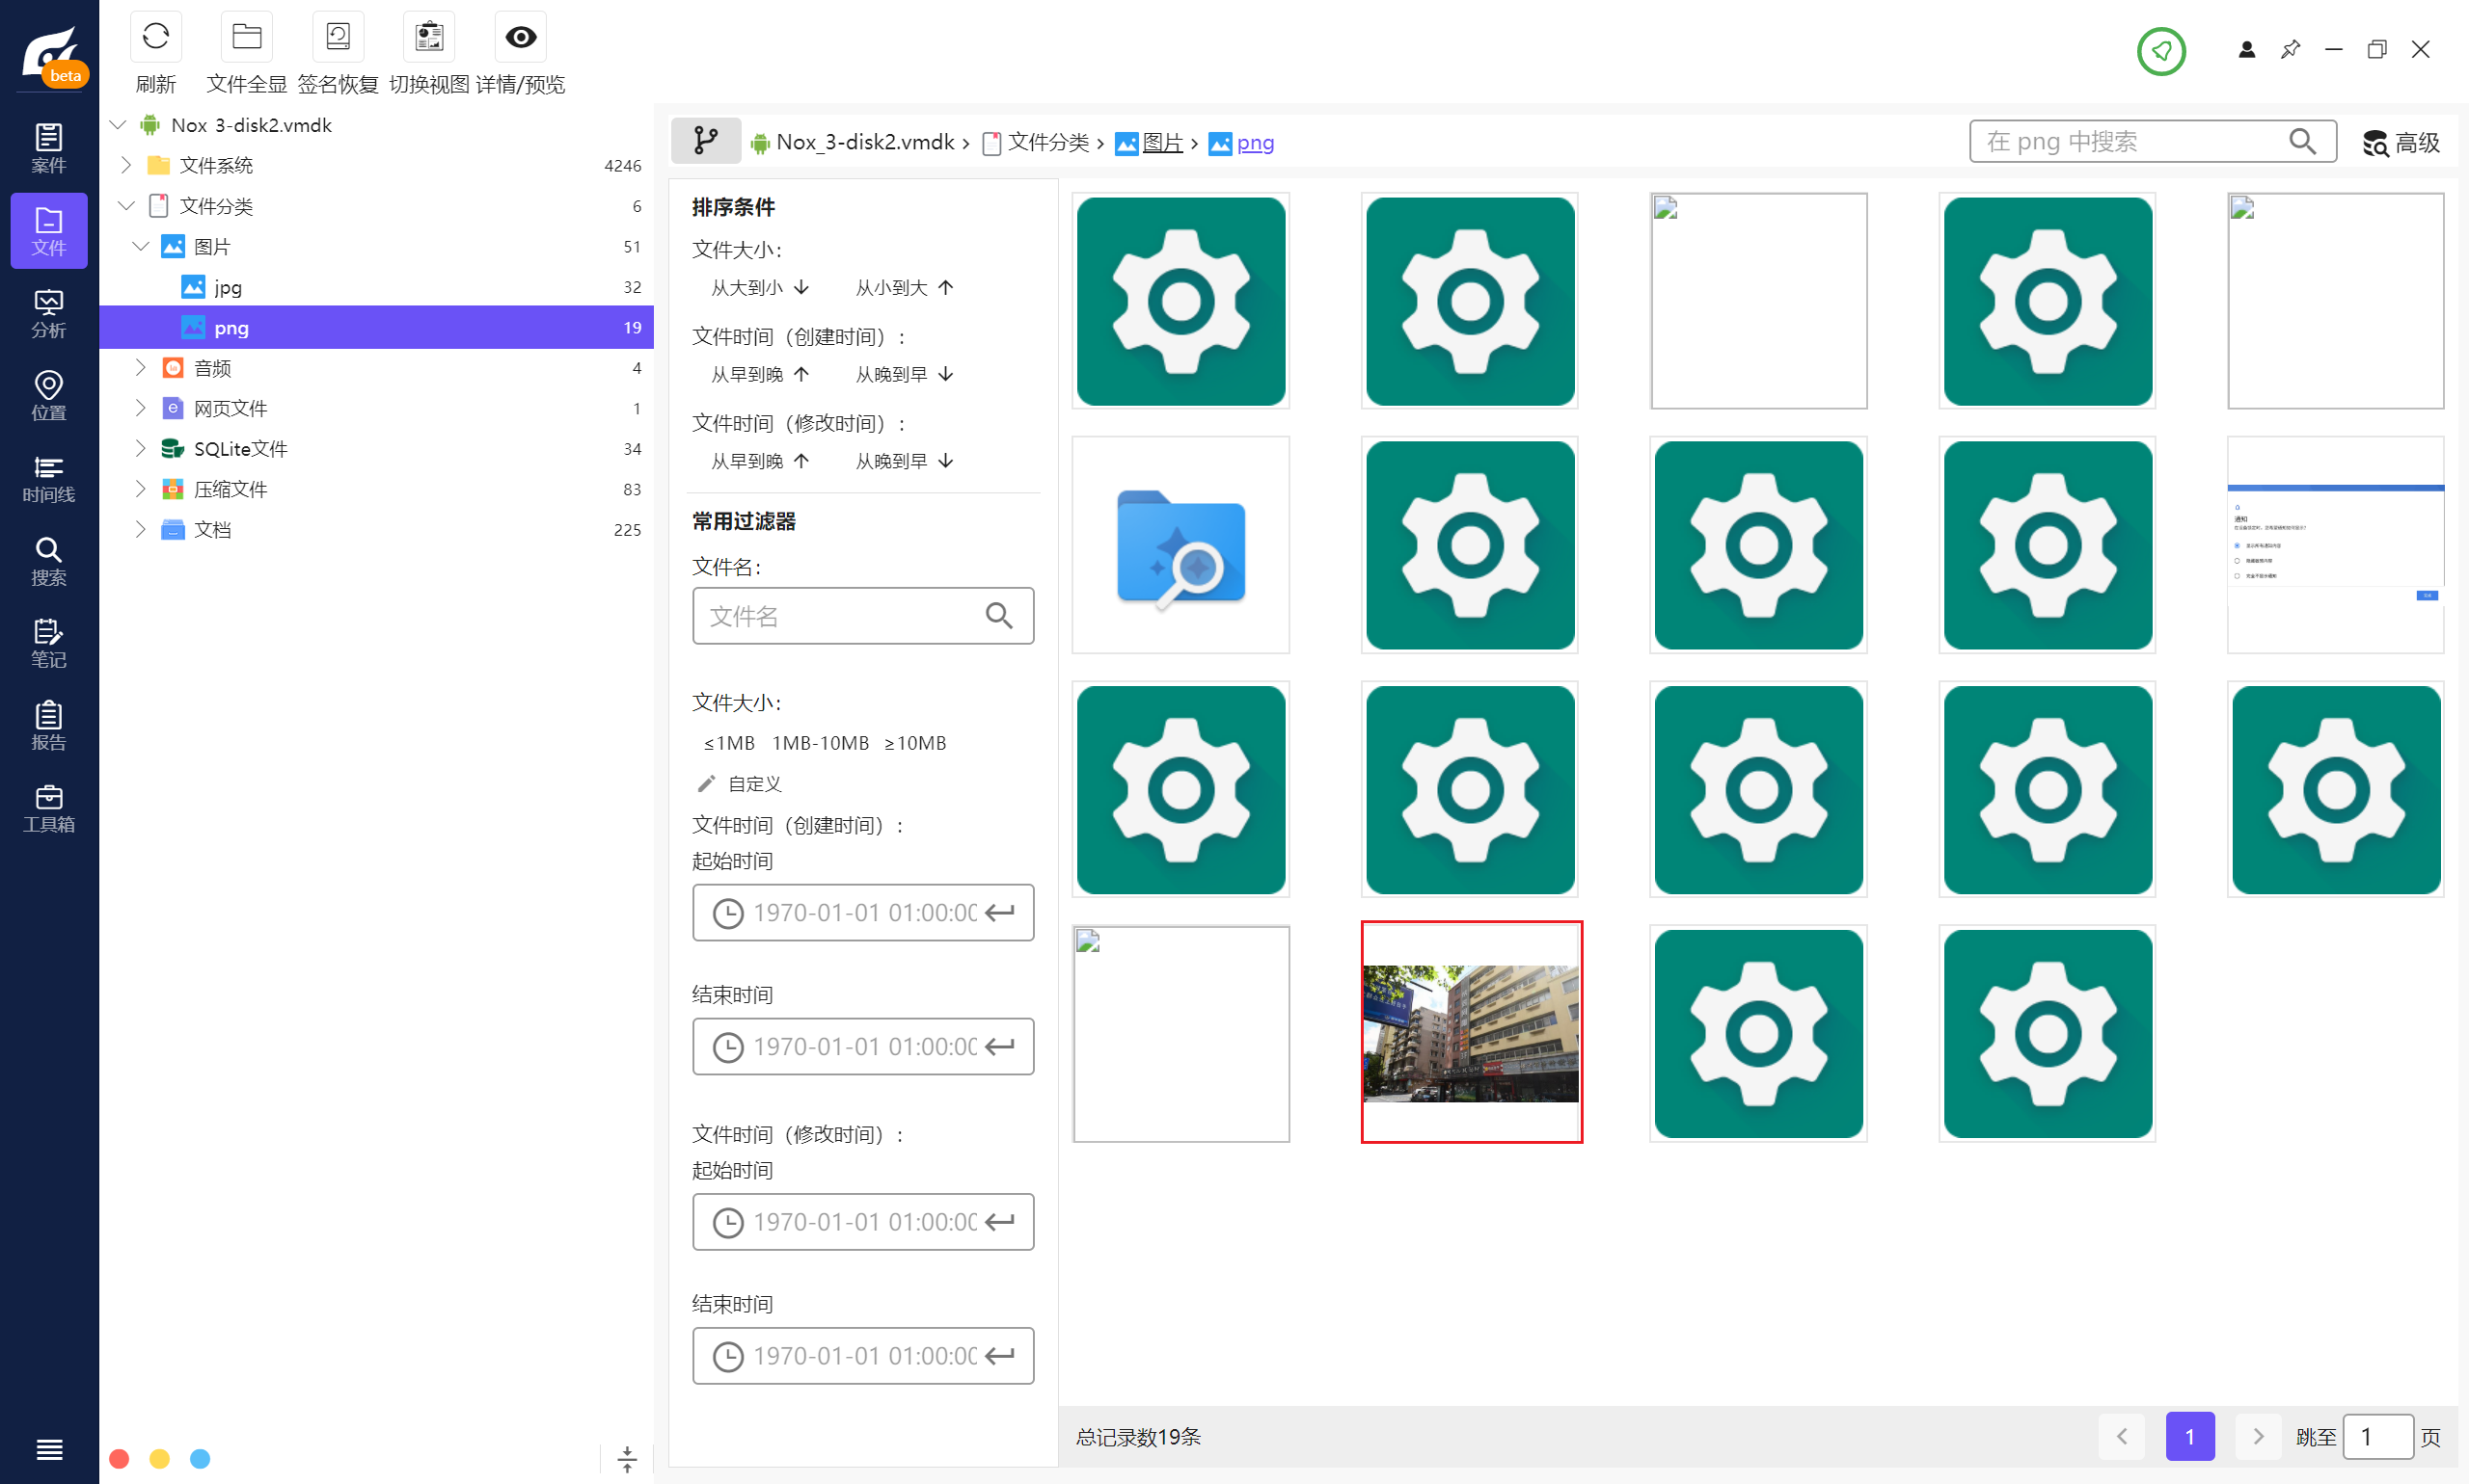Expand the 文件系统 tree node

pos(126,165)
